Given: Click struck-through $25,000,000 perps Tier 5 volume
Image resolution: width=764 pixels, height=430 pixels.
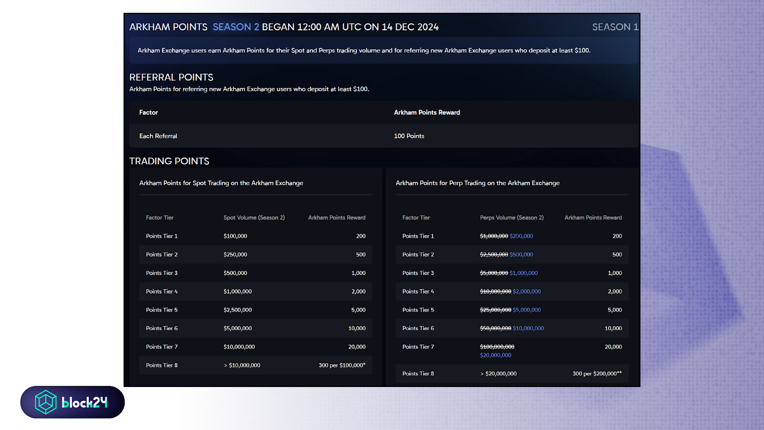Looking at the screenshot, I should [x=496, y=310].
